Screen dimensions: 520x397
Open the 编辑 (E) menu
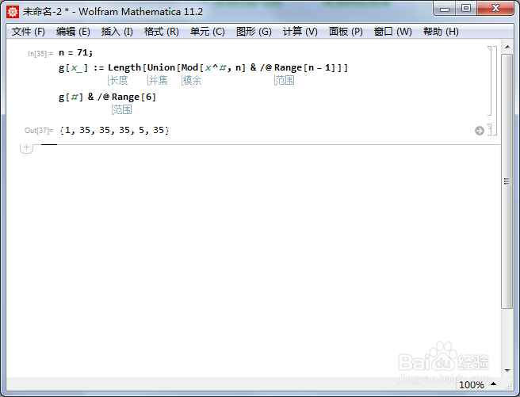[x=73, y=32]
